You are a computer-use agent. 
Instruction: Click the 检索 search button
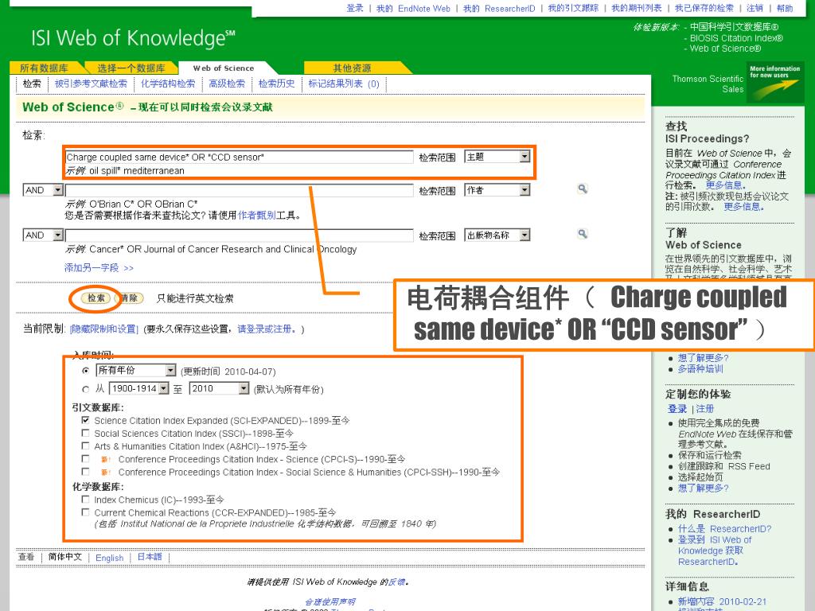coord(96,298)
